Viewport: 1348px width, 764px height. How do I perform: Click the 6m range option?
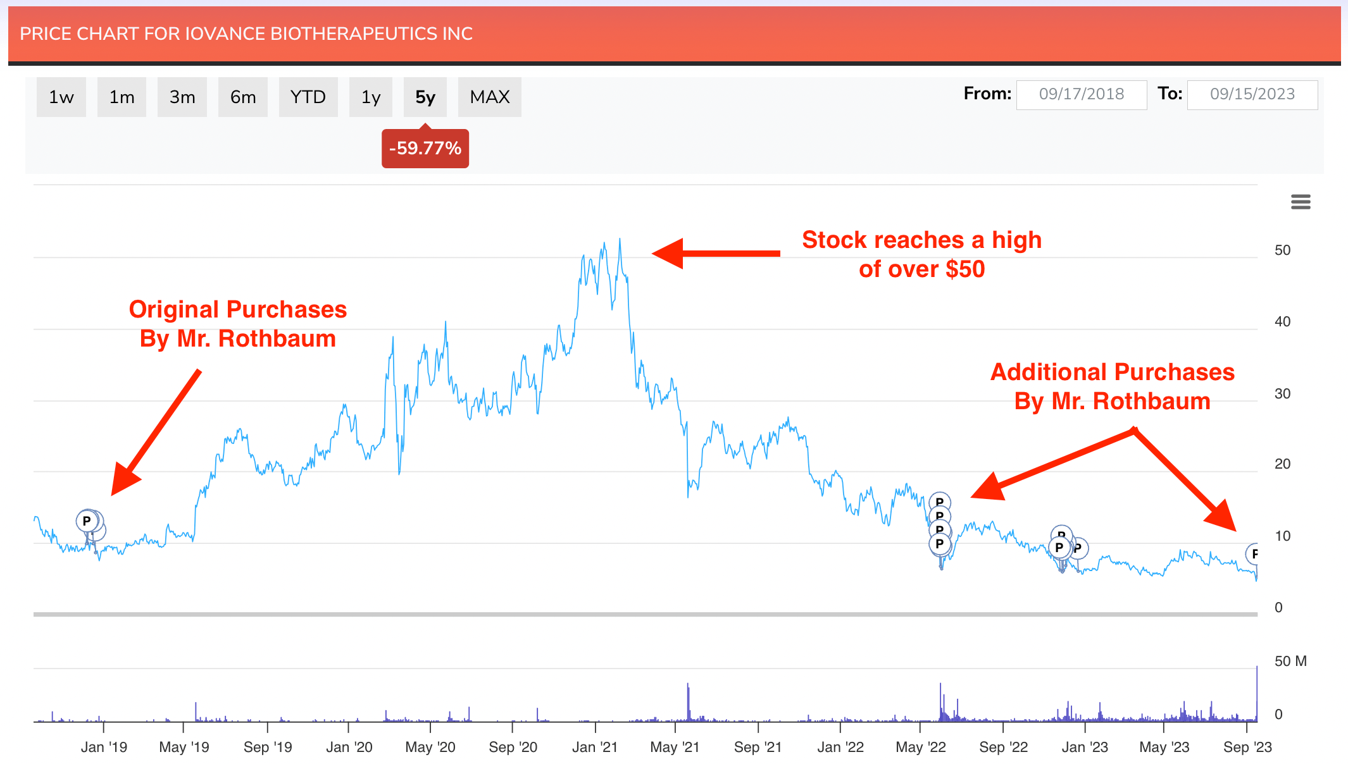tap(242, 97)
